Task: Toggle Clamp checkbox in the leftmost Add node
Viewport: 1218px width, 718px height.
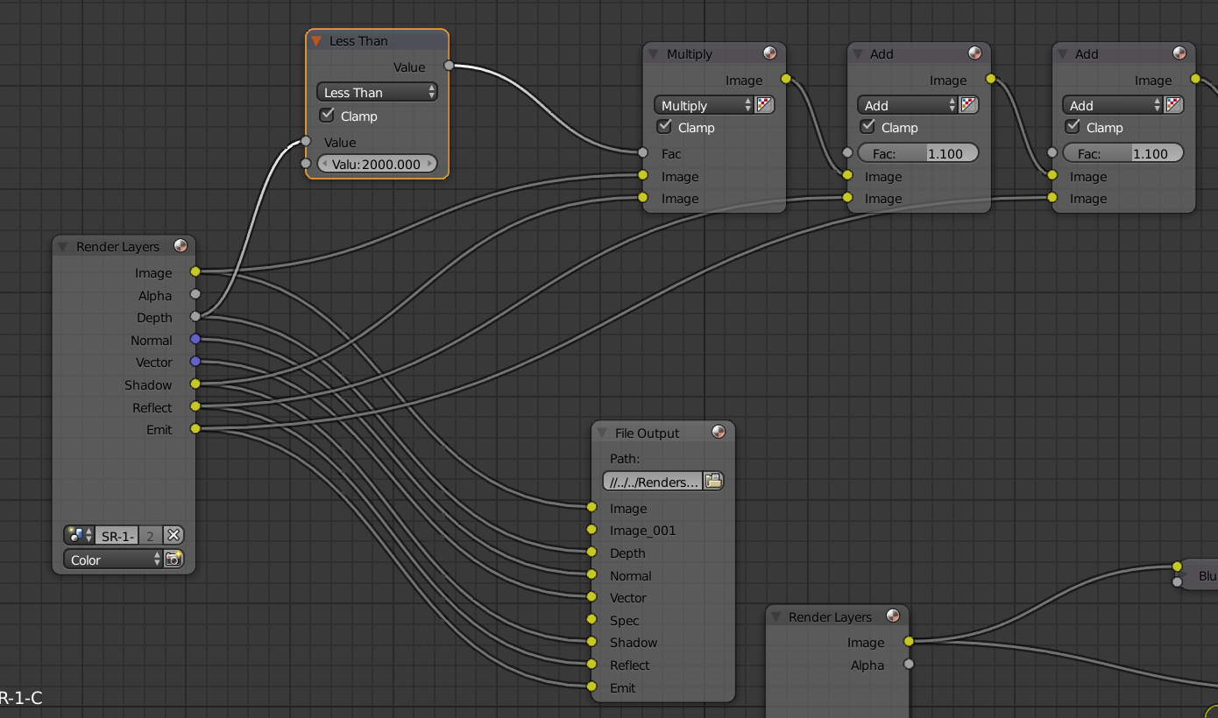Action: click(867, 127)
